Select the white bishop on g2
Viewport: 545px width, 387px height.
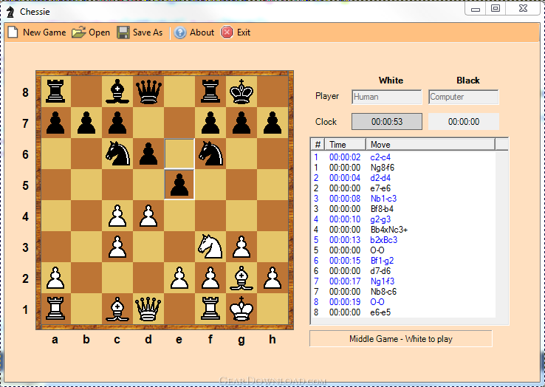click(x=241, y=278)
